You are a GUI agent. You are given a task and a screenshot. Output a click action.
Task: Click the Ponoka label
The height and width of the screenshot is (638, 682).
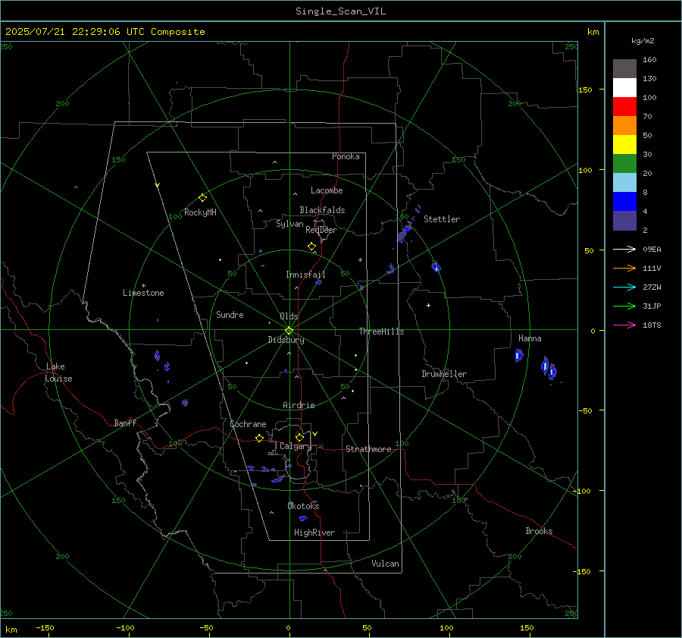(346, 156)
